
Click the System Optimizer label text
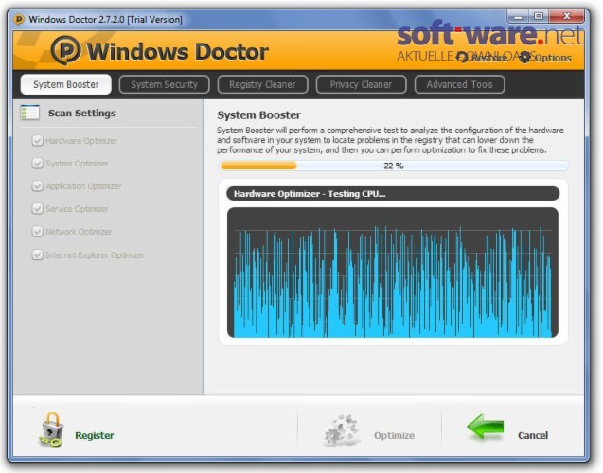[77, 164]
